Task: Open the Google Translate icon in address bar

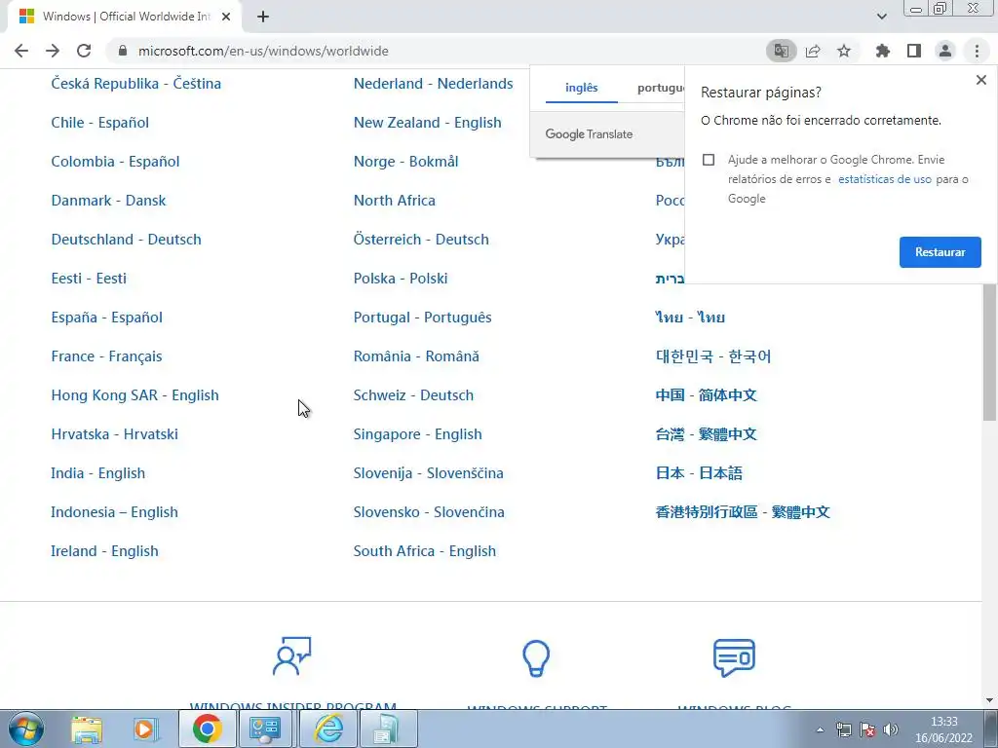Action: tap(781, 51)
